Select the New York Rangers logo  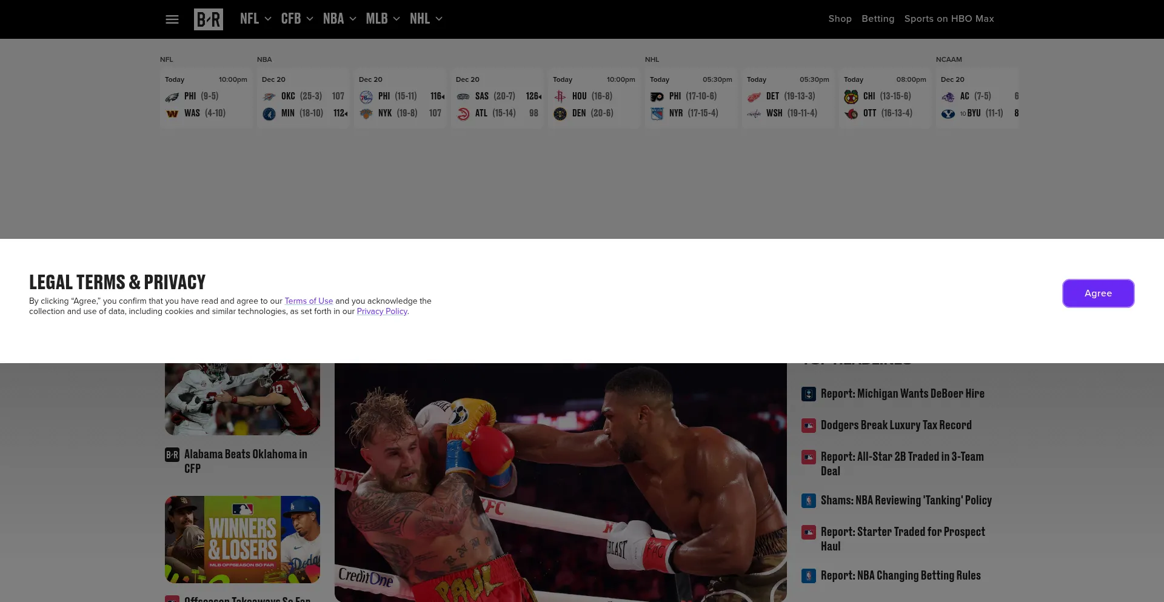click(657, 113)
